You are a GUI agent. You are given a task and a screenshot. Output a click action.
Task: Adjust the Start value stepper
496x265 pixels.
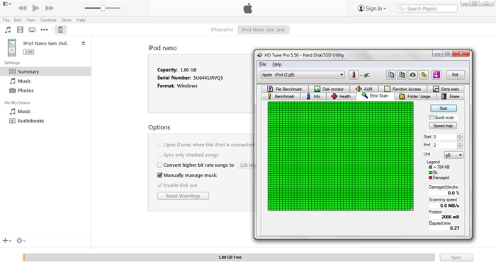click(460, 136)
